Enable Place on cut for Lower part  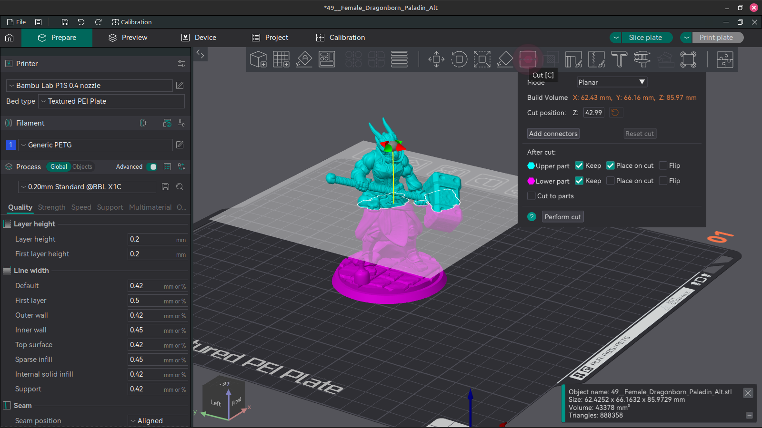pos(610,181)
